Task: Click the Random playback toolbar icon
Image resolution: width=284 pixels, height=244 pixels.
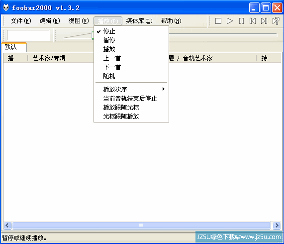Action: [x=276, y=21]
